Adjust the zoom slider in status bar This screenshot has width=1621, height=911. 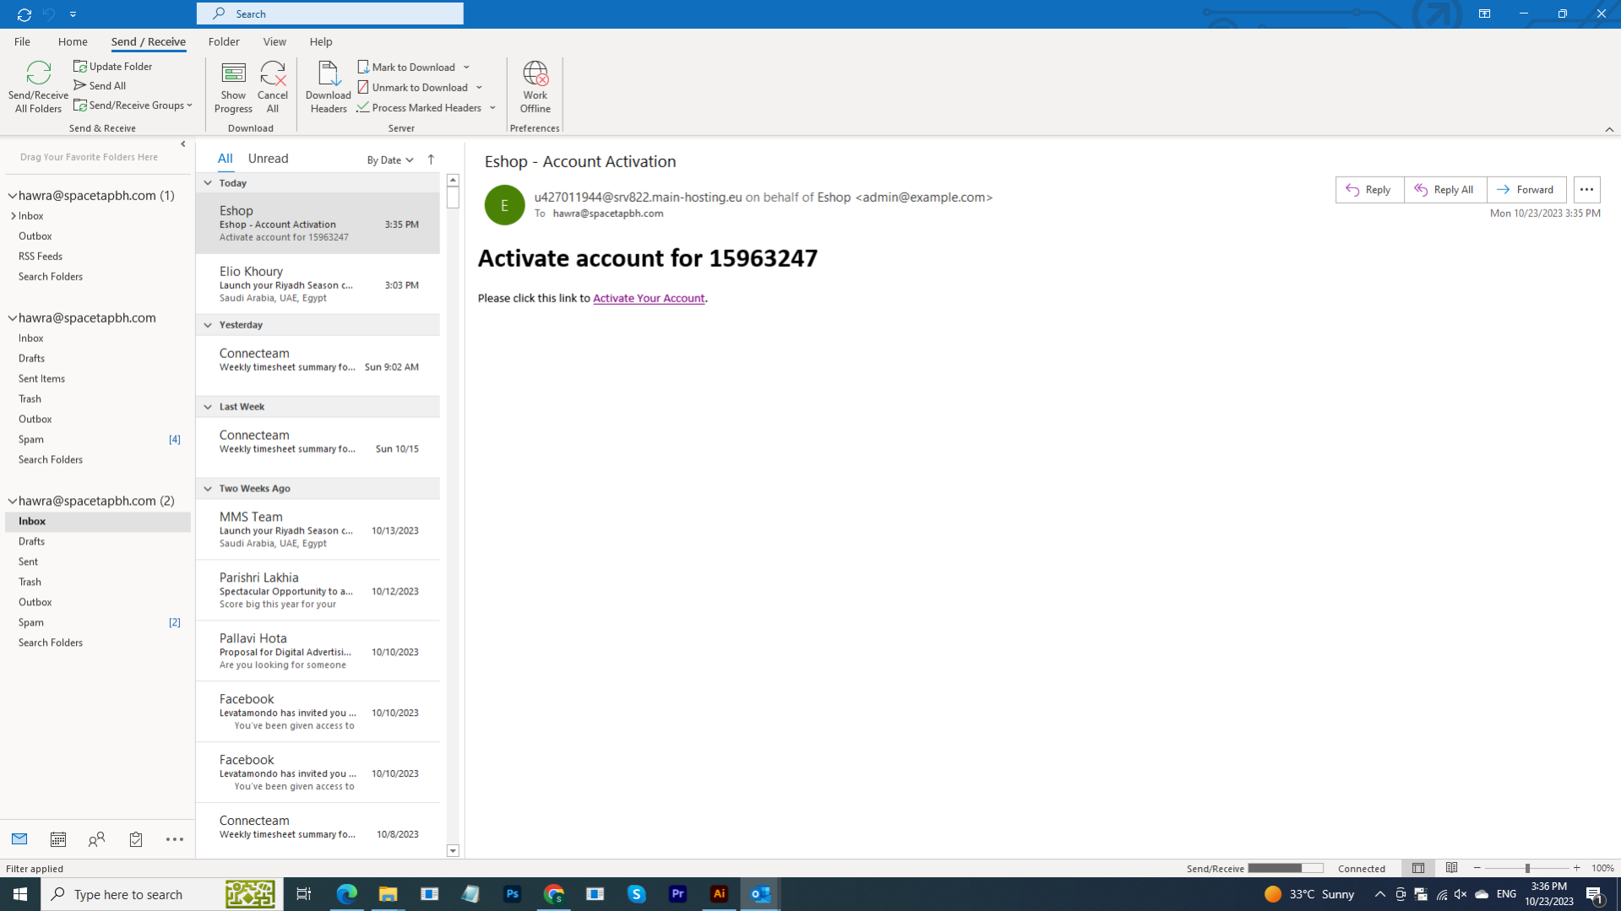(x=1526, y=868)
